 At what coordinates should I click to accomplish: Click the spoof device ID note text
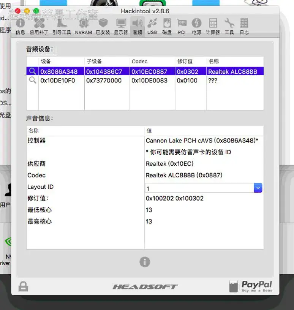click(188, 152)
